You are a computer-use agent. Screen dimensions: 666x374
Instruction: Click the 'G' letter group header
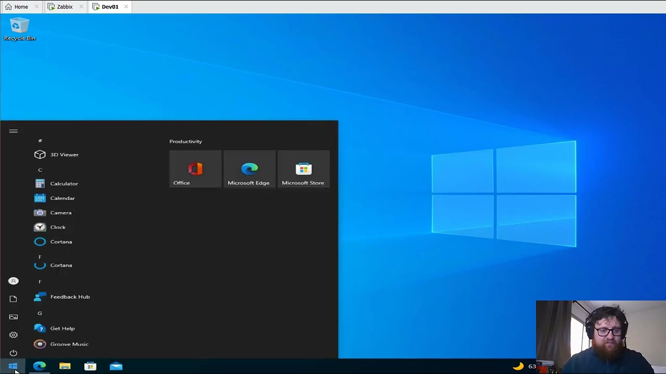pyautogui.click(x=40, y=313)
